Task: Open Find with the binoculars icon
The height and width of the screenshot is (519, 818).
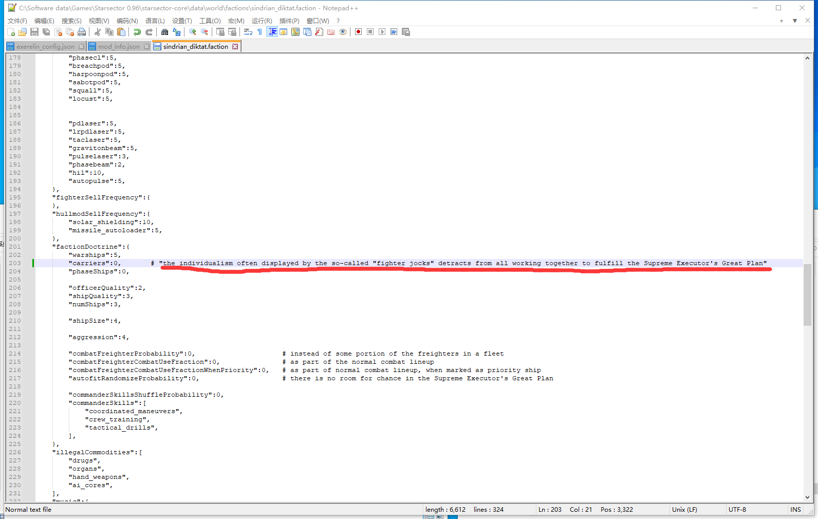Action: point(164,32)
